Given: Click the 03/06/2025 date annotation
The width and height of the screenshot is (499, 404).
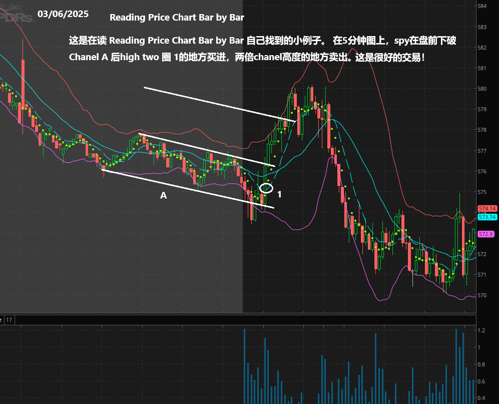Looking at the screenshot, I should (x=63, y=14).
